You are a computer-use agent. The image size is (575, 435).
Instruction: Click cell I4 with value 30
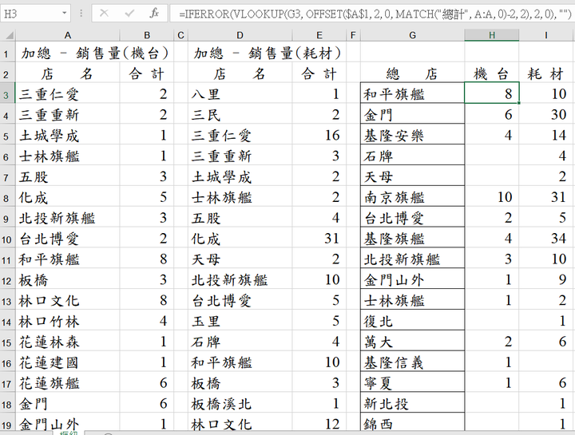point(546,115)
